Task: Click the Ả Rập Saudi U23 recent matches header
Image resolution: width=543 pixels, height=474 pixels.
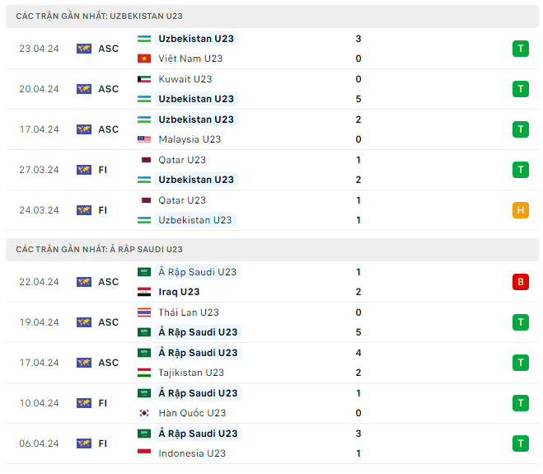Action: [100, 249]
